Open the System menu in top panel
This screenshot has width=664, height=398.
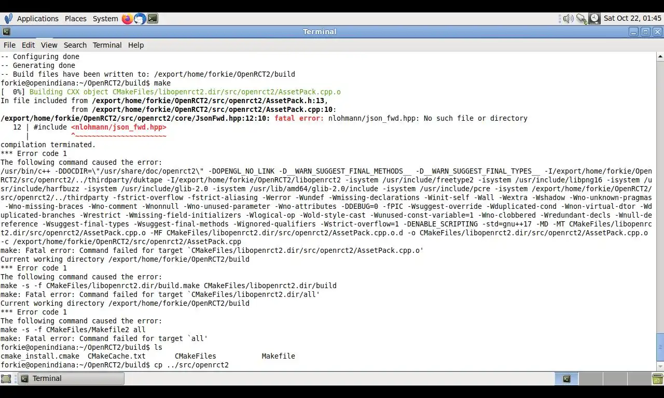point(105,19)
